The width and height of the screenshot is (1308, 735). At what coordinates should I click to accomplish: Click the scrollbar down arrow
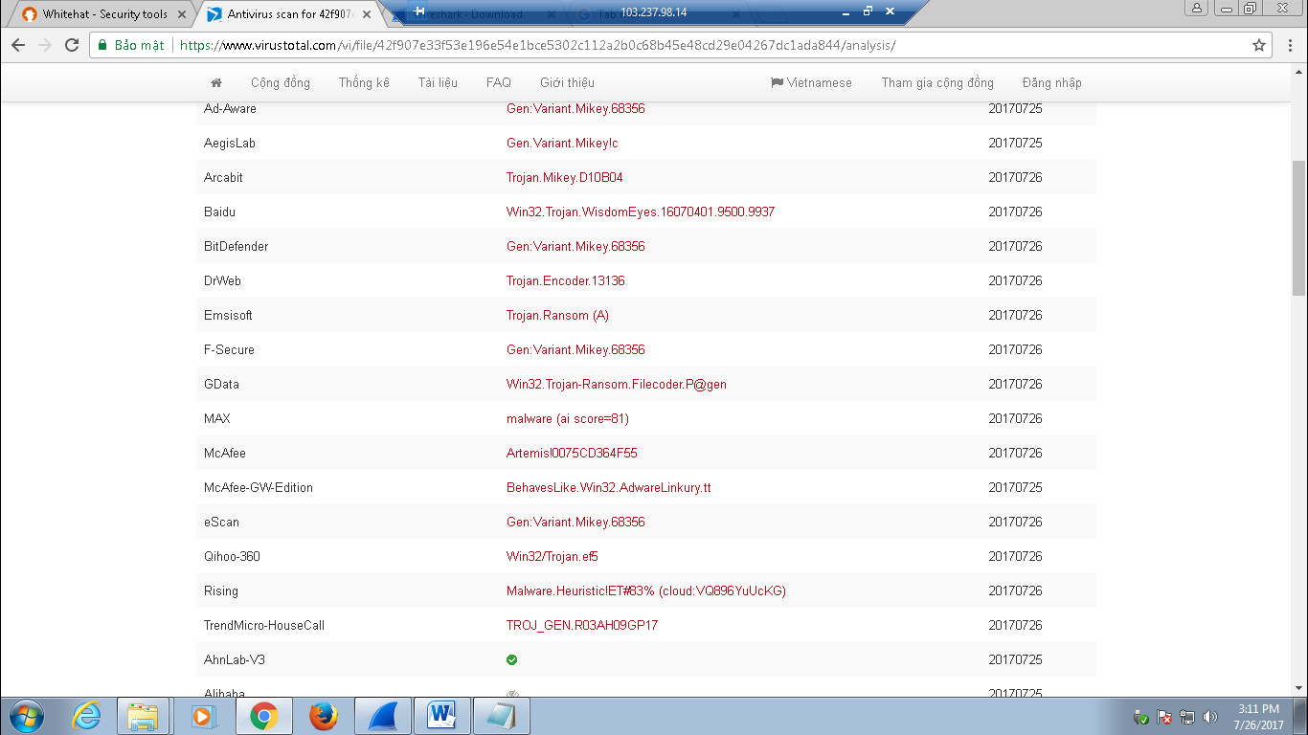tap(1299, 687)
